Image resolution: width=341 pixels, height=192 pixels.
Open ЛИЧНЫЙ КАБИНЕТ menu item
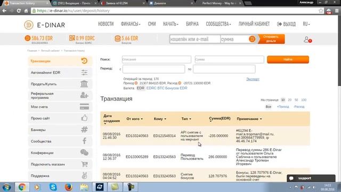click(x=254, y=24)
